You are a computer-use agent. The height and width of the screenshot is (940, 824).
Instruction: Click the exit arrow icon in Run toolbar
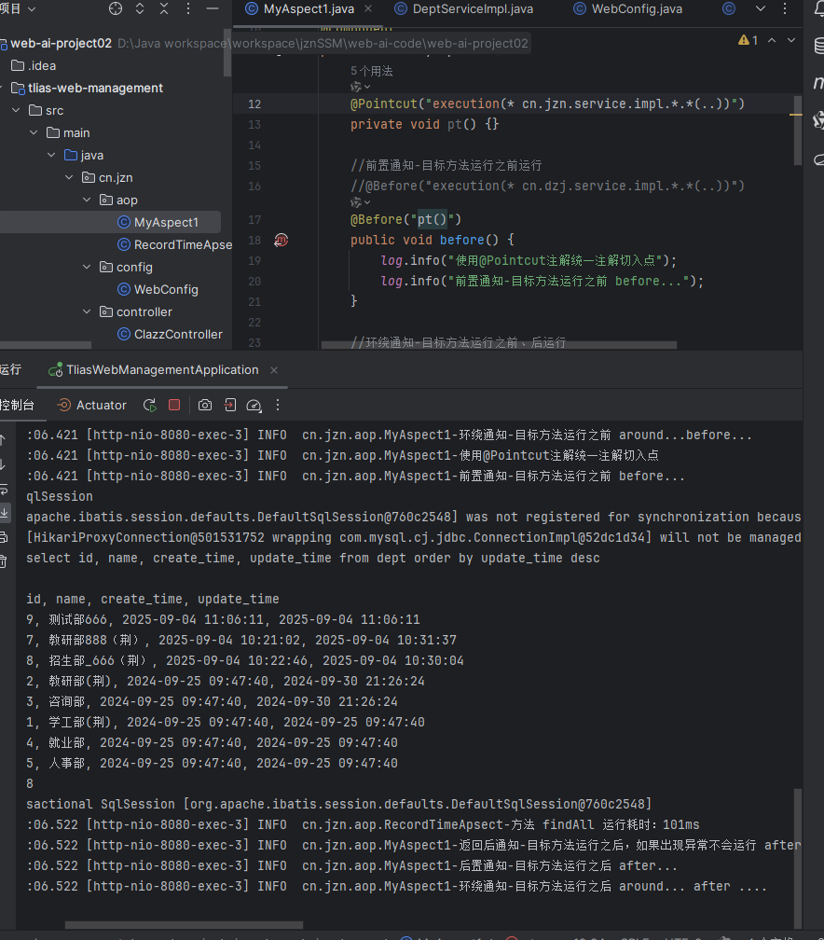[x=229, y=406]
